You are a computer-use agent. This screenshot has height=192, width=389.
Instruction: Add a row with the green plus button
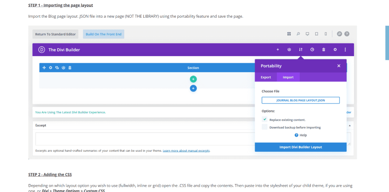(193, 79)
